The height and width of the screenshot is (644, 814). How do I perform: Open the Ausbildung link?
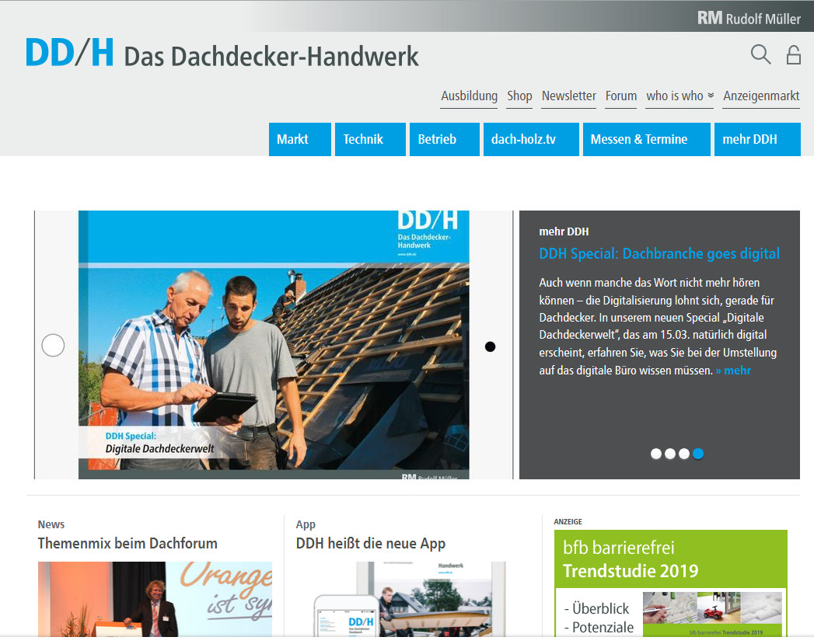469,96
